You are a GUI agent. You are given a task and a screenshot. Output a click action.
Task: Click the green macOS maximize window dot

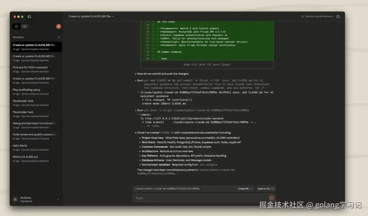pos(22,17)
